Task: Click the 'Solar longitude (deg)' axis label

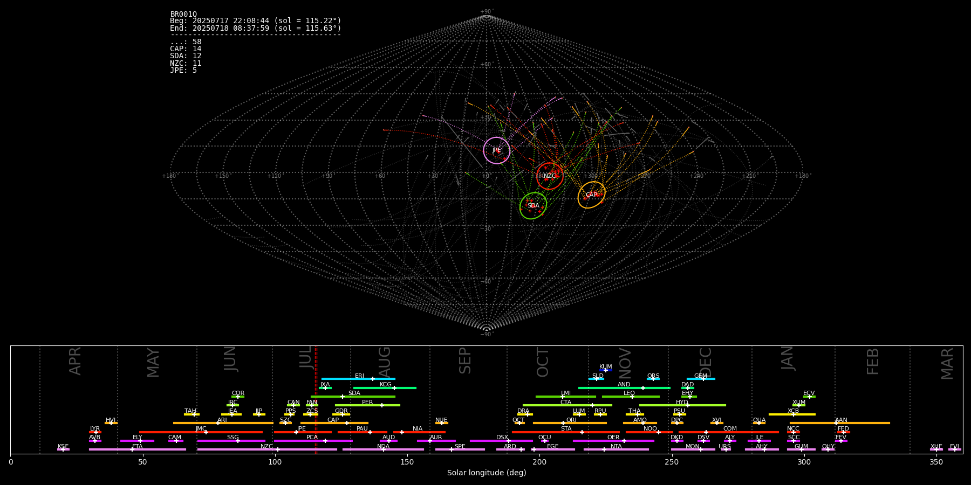Action: click(x=487, y=473)
